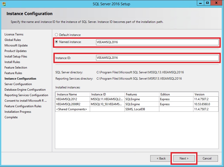Click the Express edition cell for VEEAMSQL2012
Image resolution: width=224 pixels, height=167 pixels.
(x=176, y=99)
